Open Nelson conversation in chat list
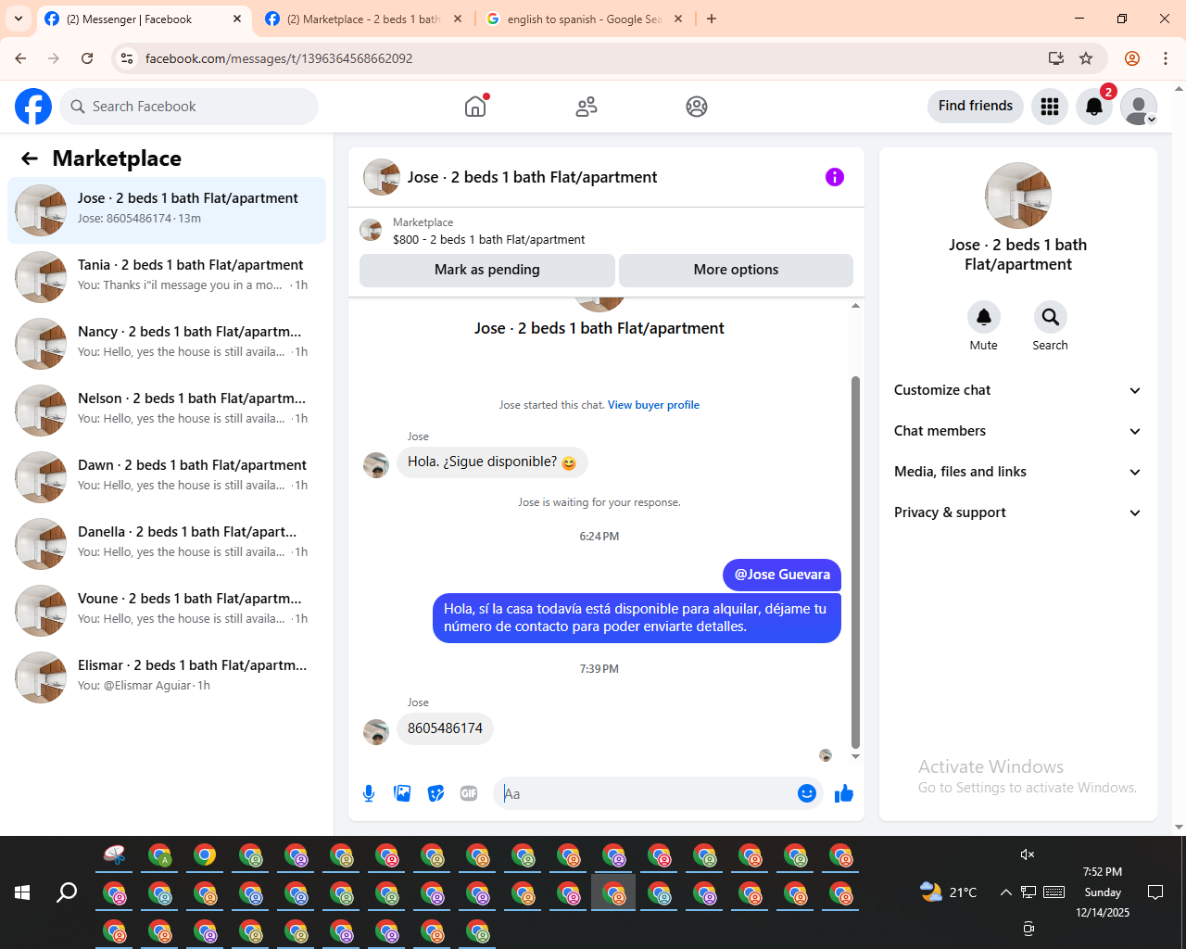This screenshot has width=1186, height=949. (167, 411)
